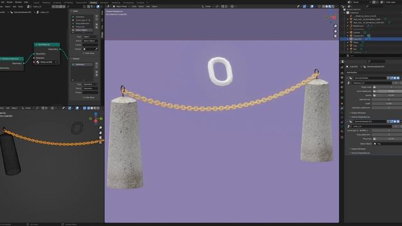Click the add-output plus button beside Outputs list
The width and height of the screenshot is (402, 226).
(x=97, y=63)
